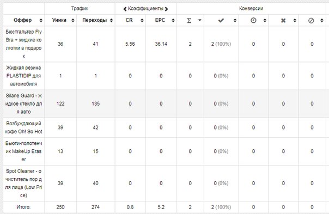Select the Конверсии header group
This screenshot has height=214, width=329.
pyautogui.click(x=251, y=9)
